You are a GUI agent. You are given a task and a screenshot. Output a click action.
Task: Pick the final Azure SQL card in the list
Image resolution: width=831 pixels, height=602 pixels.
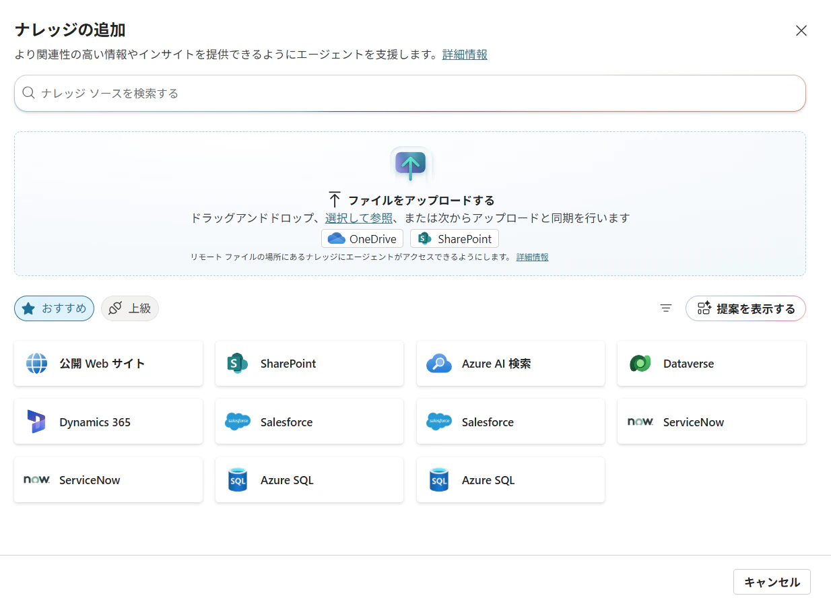[510, 480]
